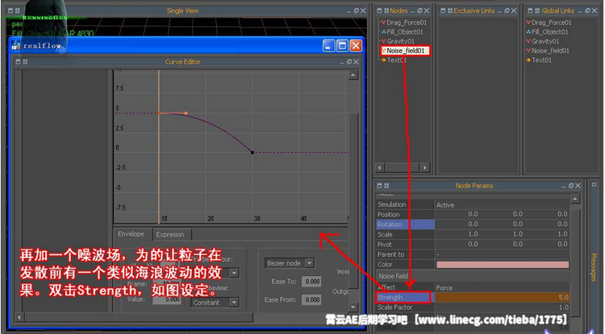Viewport: 605px width, 334px height.
Task: Click the small icon above Messages tab
Action: [x=595, y=185]
